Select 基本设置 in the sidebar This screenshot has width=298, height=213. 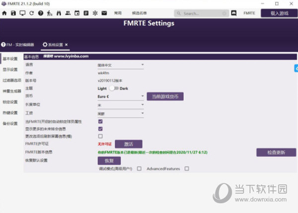(10, 59)
